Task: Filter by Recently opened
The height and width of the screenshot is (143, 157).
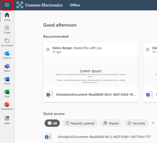Action: tap(80, 123)
